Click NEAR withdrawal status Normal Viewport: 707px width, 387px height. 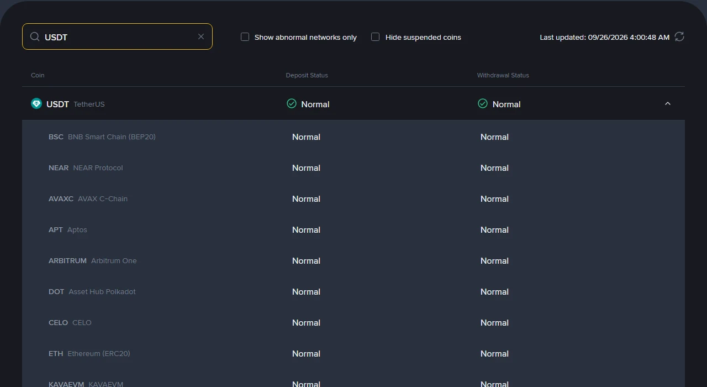(494, 168)
